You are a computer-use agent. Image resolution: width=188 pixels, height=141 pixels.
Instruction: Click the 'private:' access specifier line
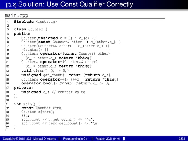click(x=23, y=88)
